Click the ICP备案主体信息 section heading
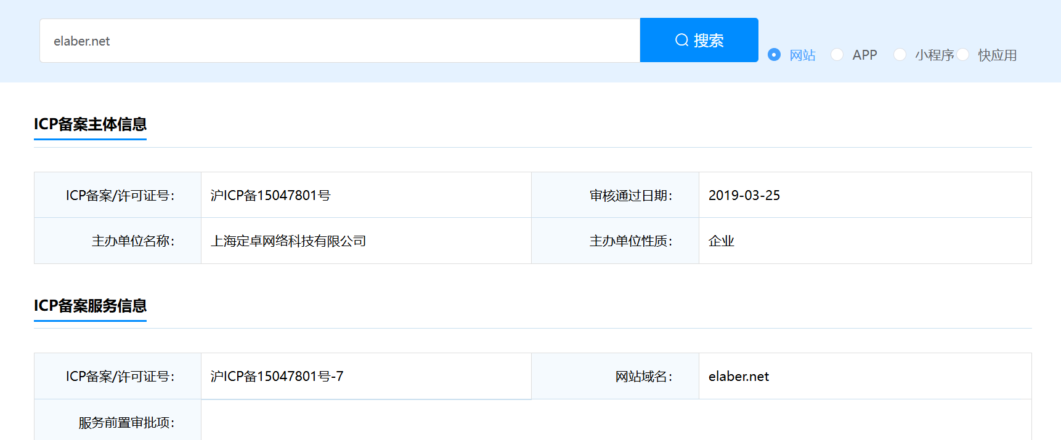1061x440 pixels. [x=90, y=124]
